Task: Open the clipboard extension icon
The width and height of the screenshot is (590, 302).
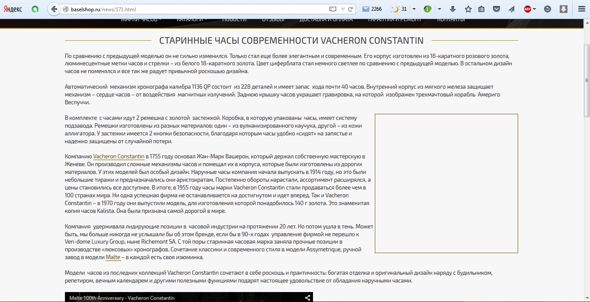Action: [x=481, y=9]
